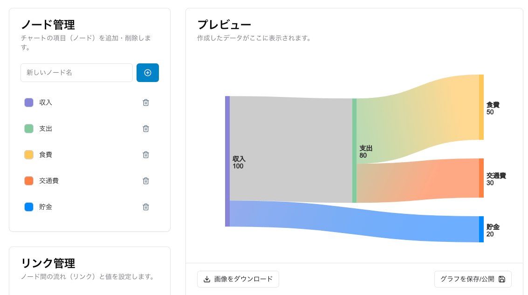Delete the 食費 node via its trash icon

click(145, 154)
